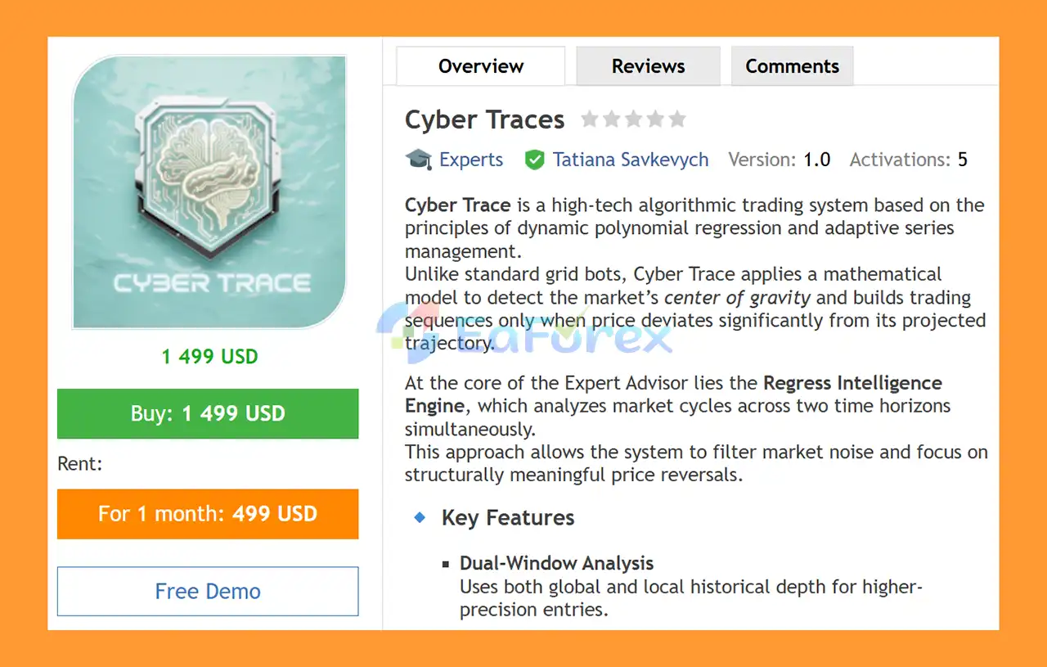Switch to the Overview tab
This screenshot has height=667, width=1047.
tap(480, 66)
